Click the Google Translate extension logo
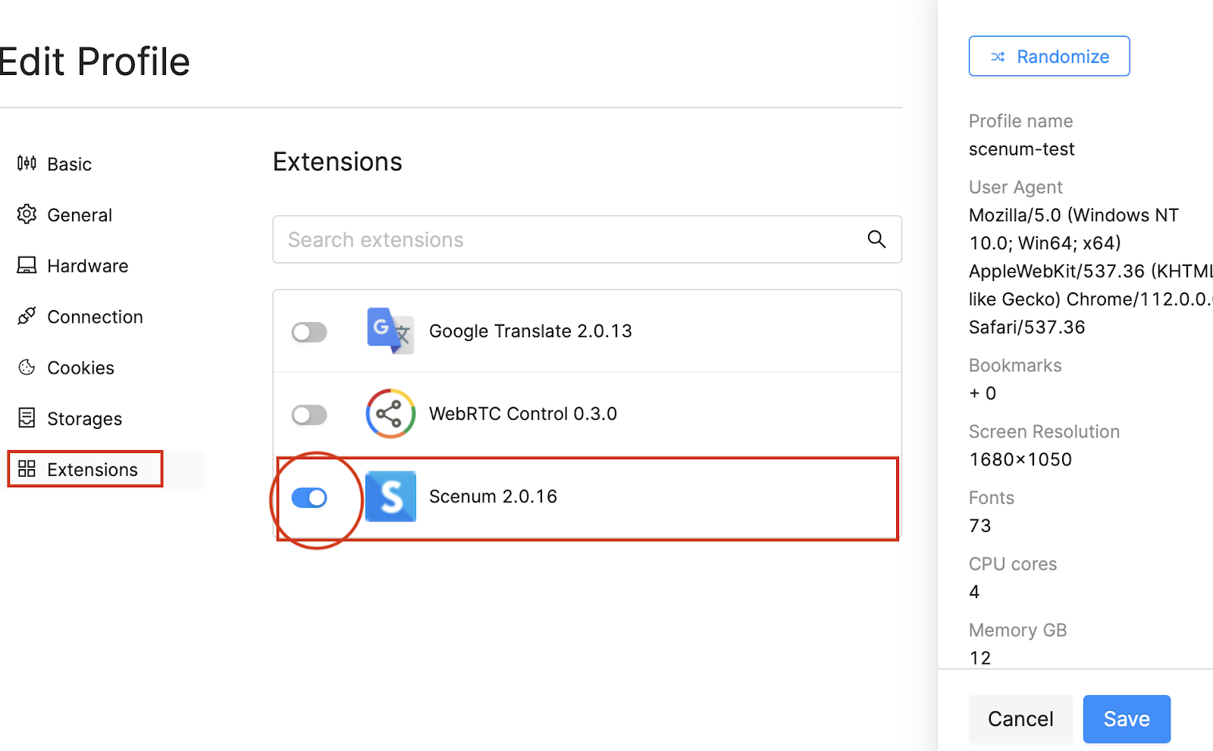Screen dimensions: 1213x751 390,330
